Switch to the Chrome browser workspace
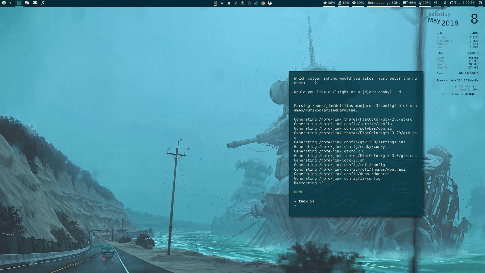The height and width of the screenshot is (273, 485). [4, 3]
